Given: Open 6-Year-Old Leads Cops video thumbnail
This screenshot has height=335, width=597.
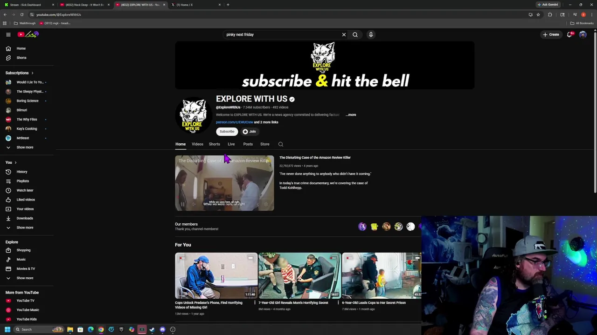Looking at the screenshot, I should [382, 275].
